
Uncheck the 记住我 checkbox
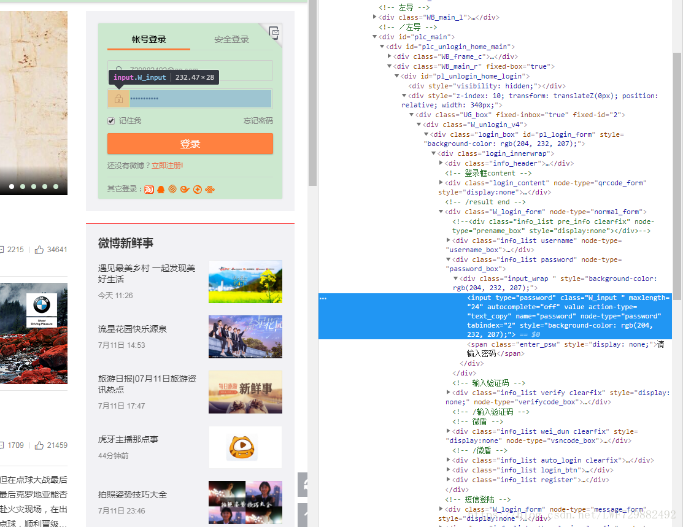coord(111,121)
